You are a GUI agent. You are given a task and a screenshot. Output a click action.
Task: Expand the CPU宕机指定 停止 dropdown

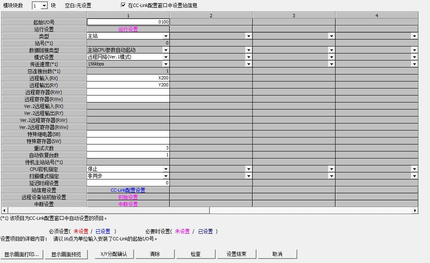(x=166, y=169)
